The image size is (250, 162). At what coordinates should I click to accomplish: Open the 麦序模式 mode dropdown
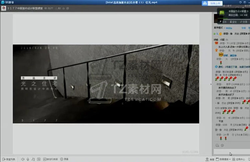click(219, 28)
